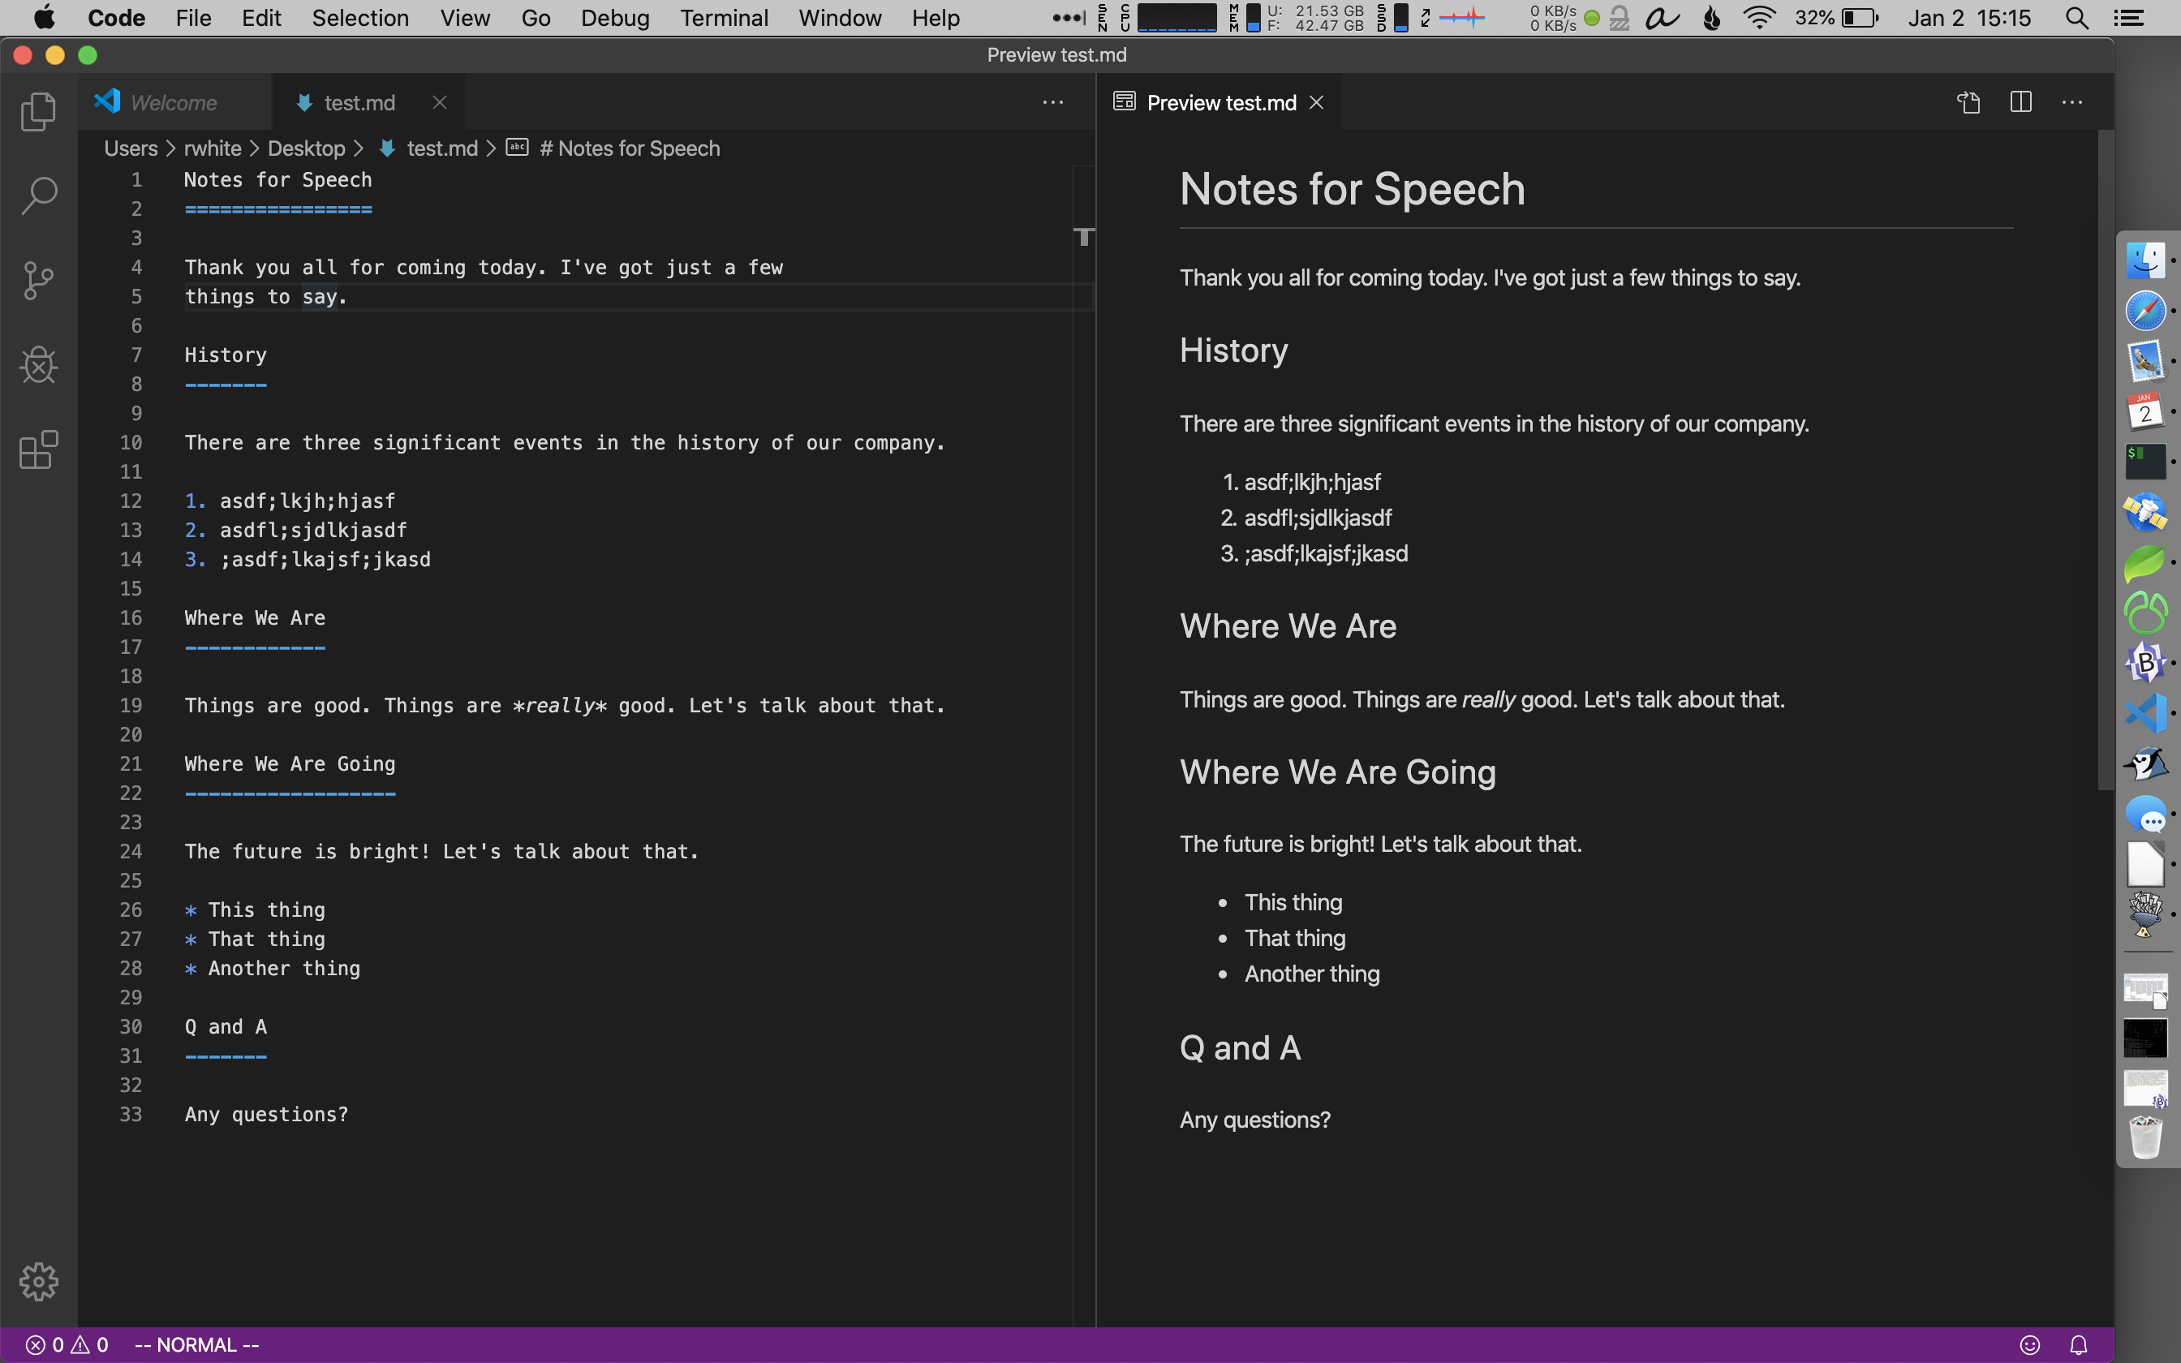This screenshot has width=2181, height=1363.
Task: Click the Split Editor icon in preview pane
Action: tap(2021, 102)
